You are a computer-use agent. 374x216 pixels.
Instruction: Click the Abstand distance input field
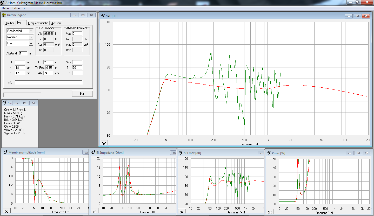click(x=23, y=53)
